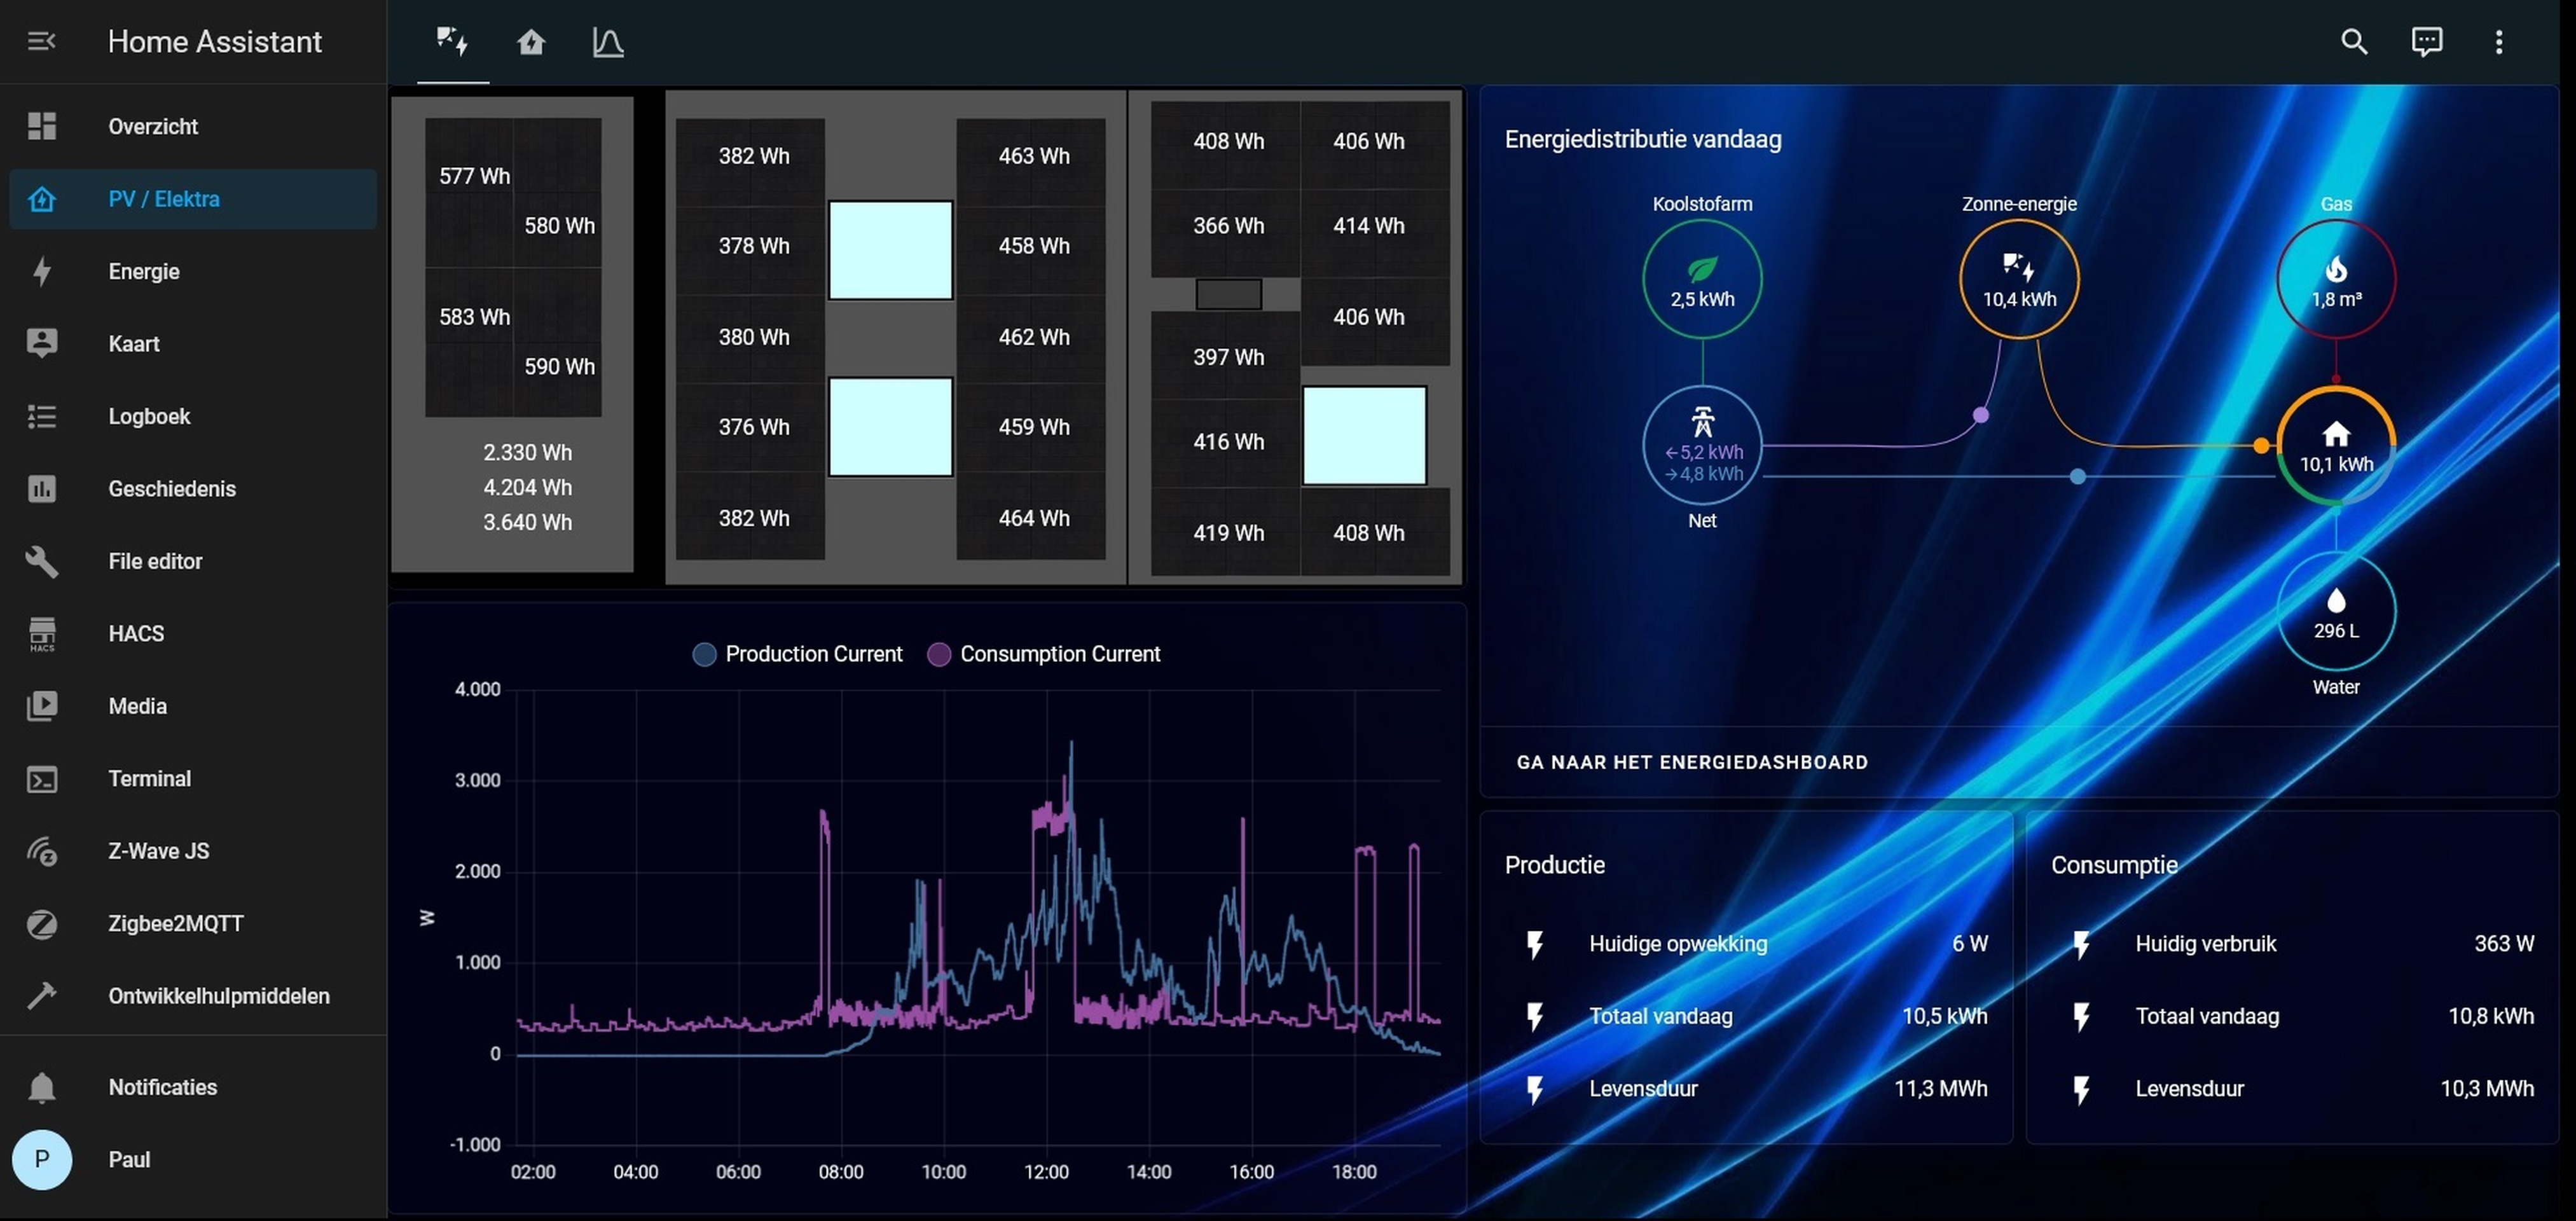Open the three-dot overflow menu
Image resolution: width=2576 pixels, height=1221 pixels.
pos(2498,41)
